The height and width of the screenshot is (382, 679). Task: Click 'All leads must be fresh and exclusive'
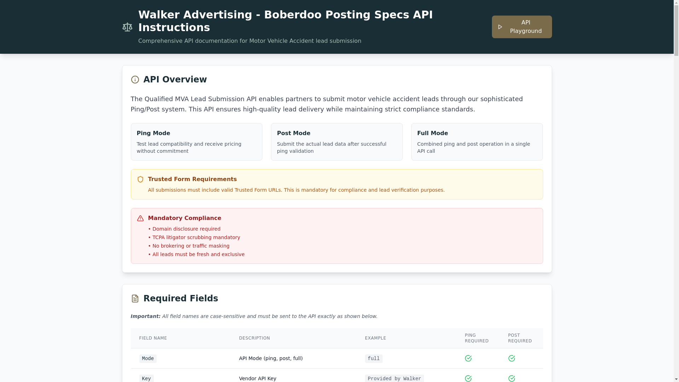tap(196, 254)
